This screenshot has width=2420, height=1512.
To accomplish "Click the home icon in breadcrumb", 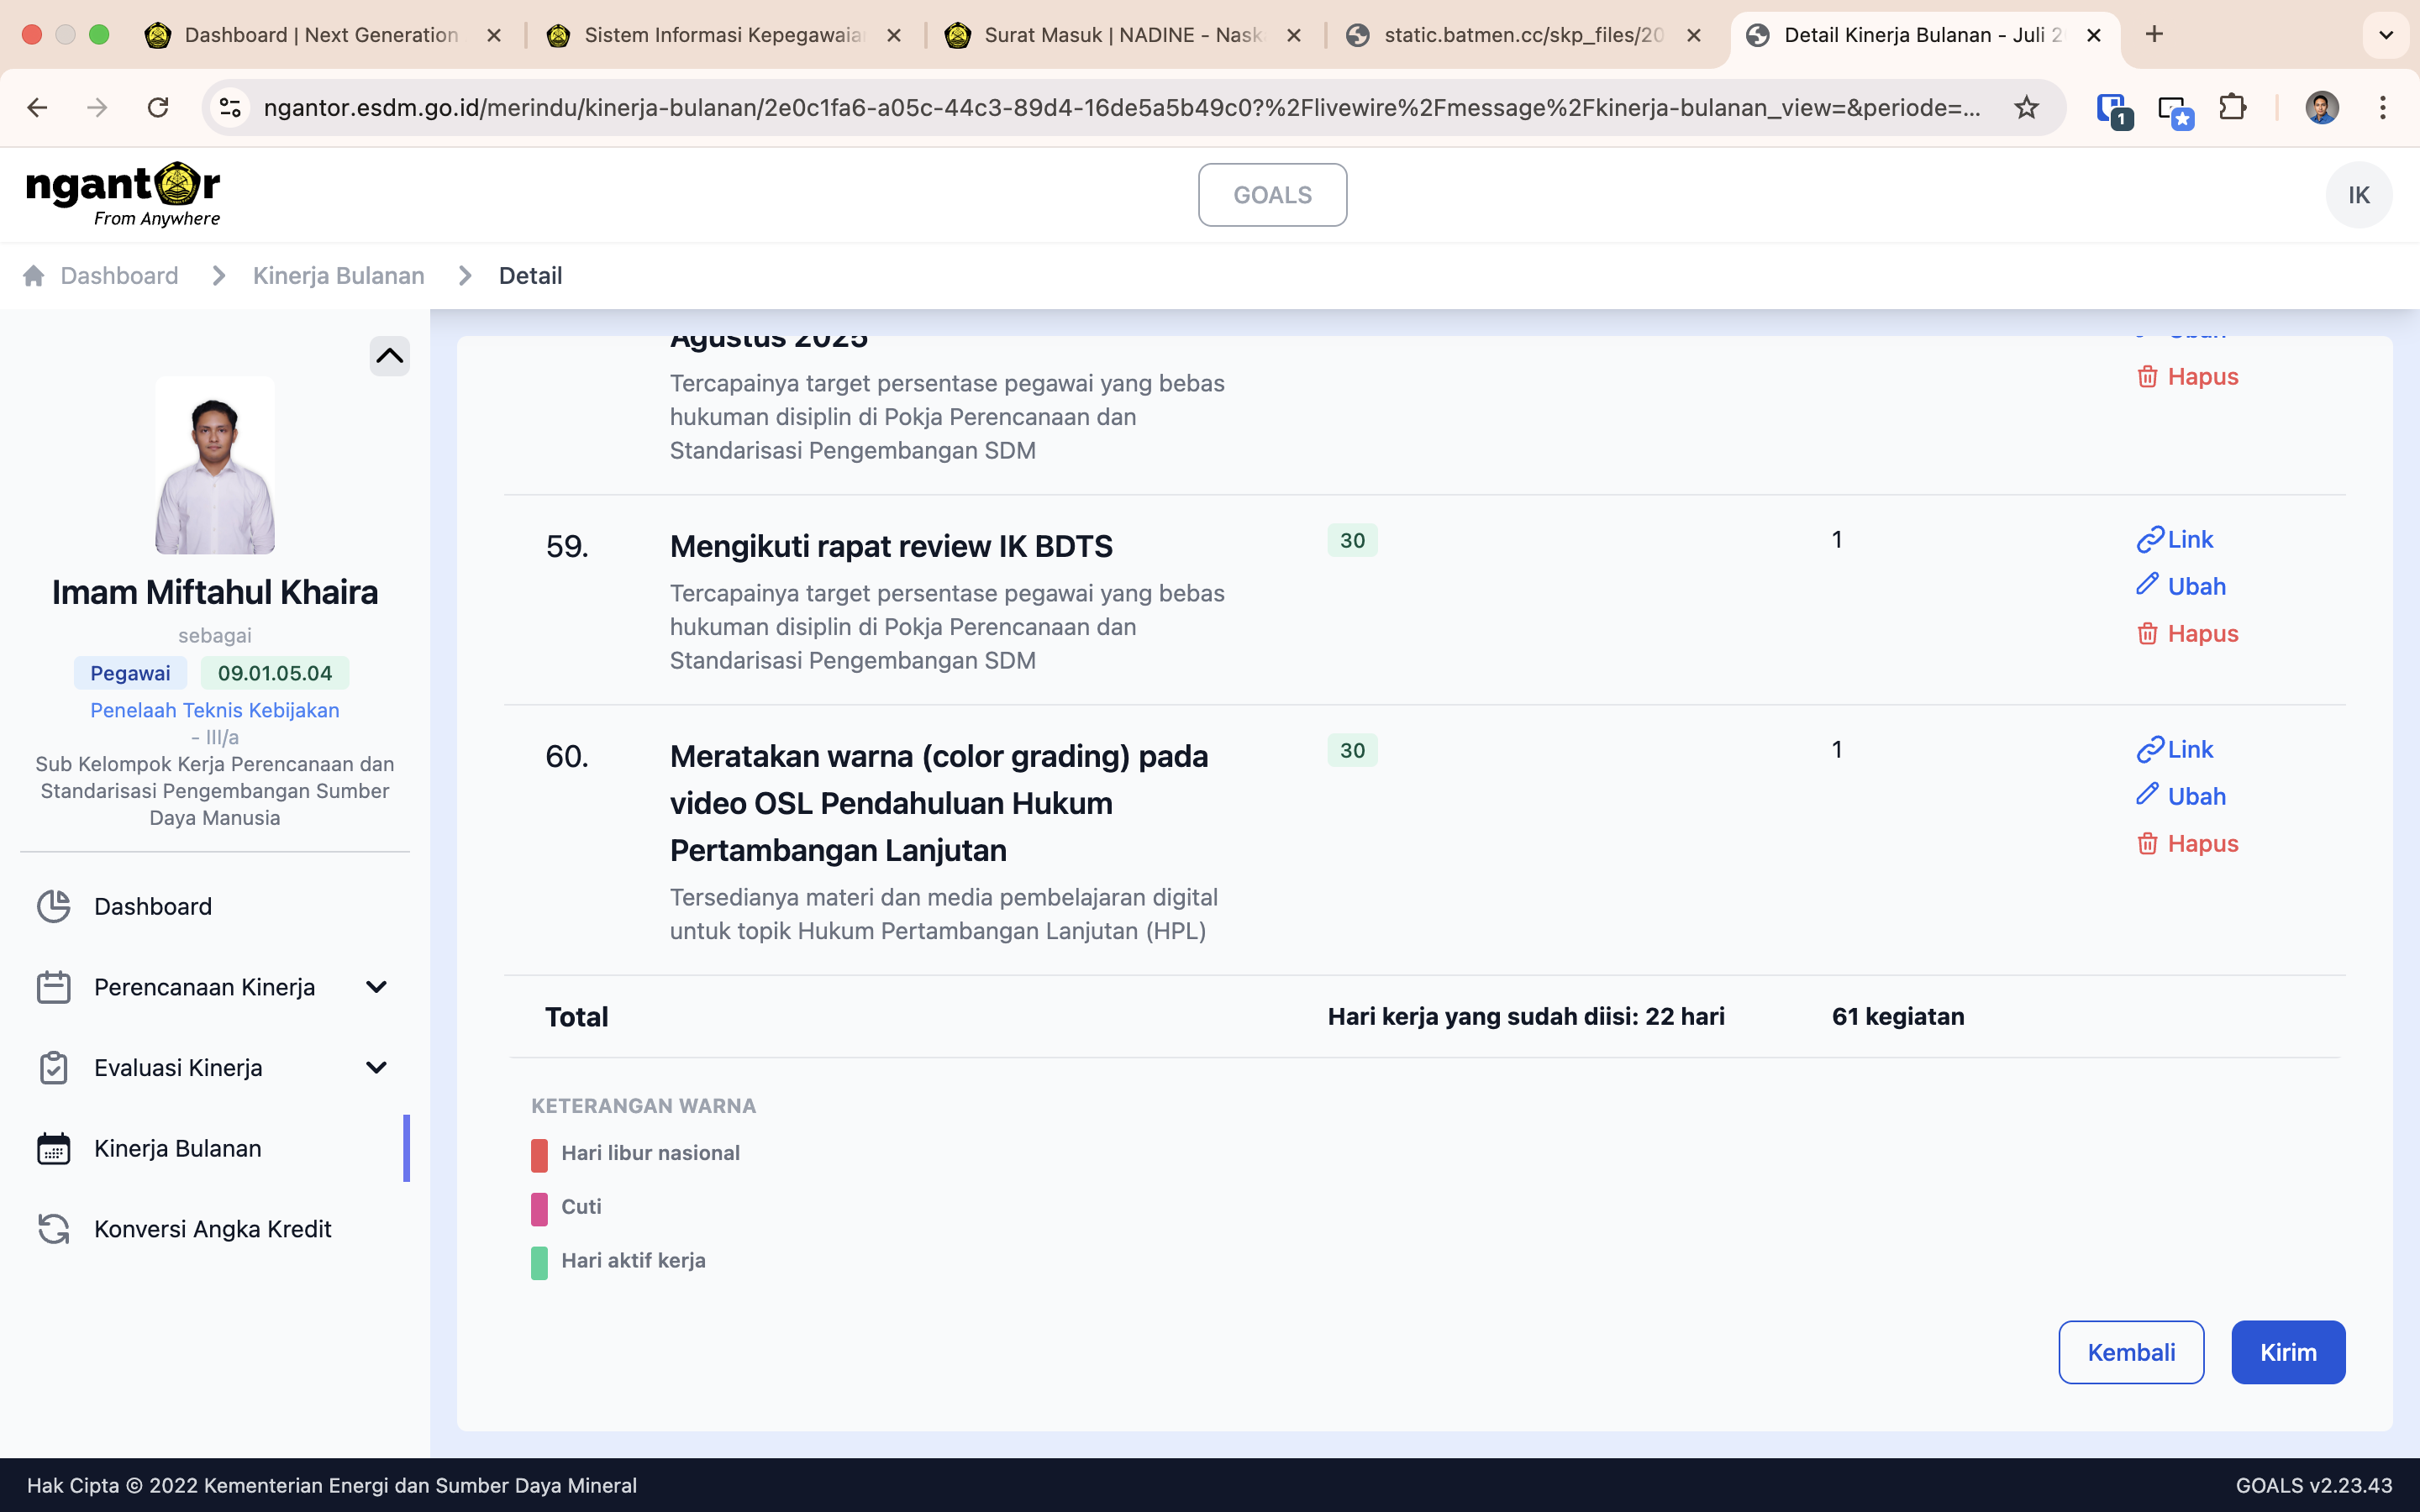I will 34,276.
